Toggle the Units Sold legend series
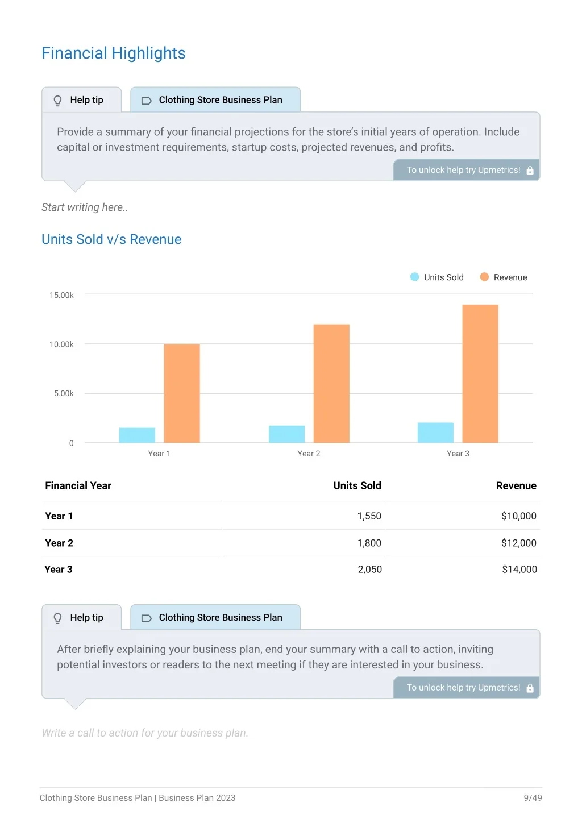Image resolution: width=582 pixels, height=823 pixels. click(x=436, y=277)
